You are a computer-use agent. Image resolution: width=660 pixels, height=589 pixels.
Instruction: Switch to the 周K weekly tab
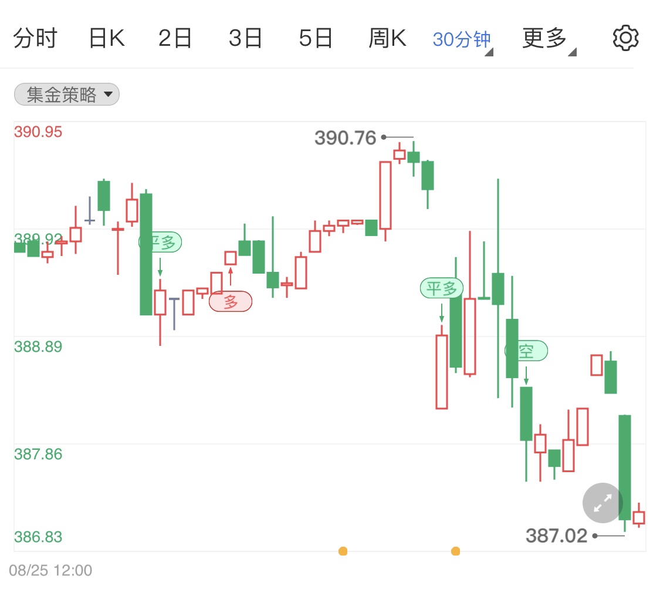[x=387, y=38]
